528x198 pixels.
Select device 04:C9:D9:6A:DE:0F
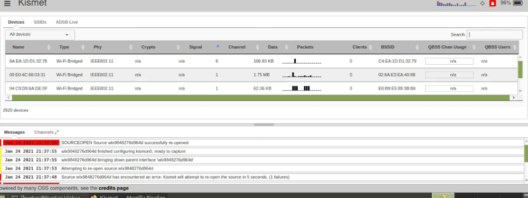tap(29, 88)
